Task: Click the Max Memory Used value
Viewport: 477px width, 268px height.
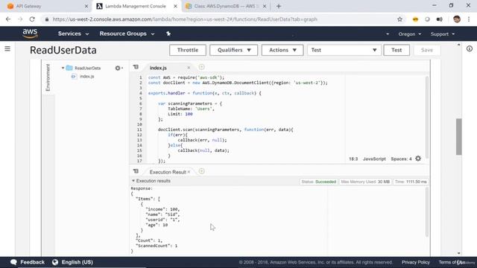Action: tap(365, 182)
